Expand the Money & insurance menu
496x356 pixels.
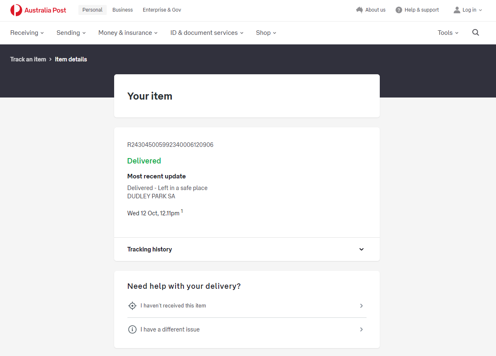tap(128, 33)
